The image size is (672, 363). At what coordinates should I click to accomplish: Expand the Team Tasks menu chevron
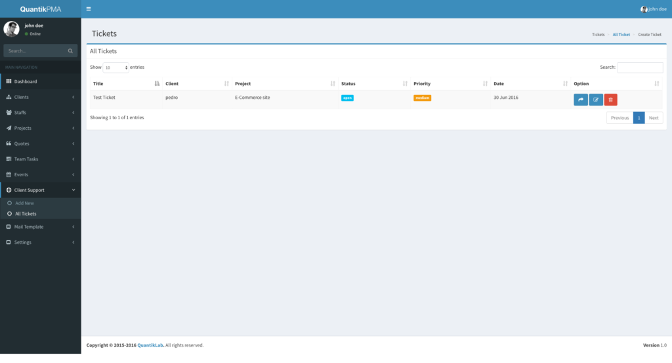coord(73,159)
